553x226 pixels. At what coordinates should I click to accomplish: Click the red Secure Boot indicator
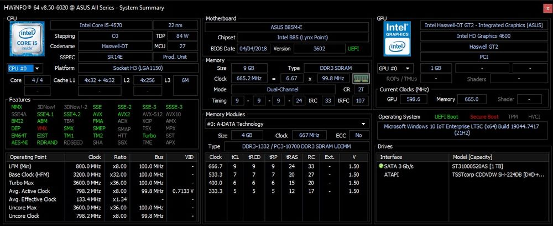pos(484,116)
